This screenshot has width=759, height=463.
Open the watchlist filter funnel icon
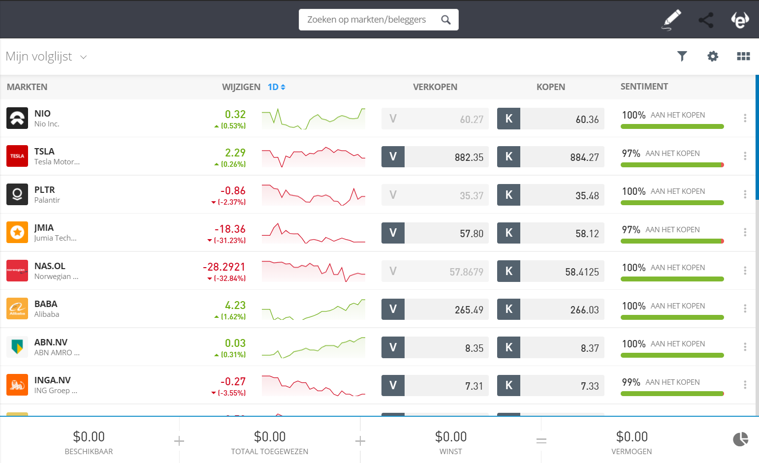pyautogui.click(x=682, y=56)
